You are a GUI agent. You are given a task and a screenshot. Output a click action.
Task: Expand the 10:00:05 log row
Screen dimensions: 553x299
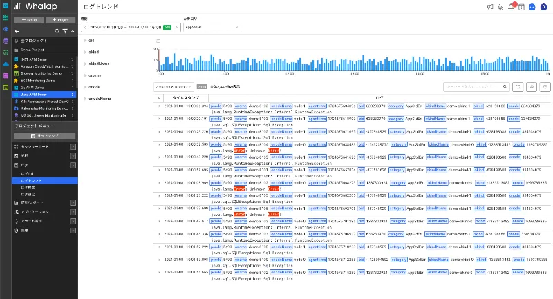tap(159, 106)
